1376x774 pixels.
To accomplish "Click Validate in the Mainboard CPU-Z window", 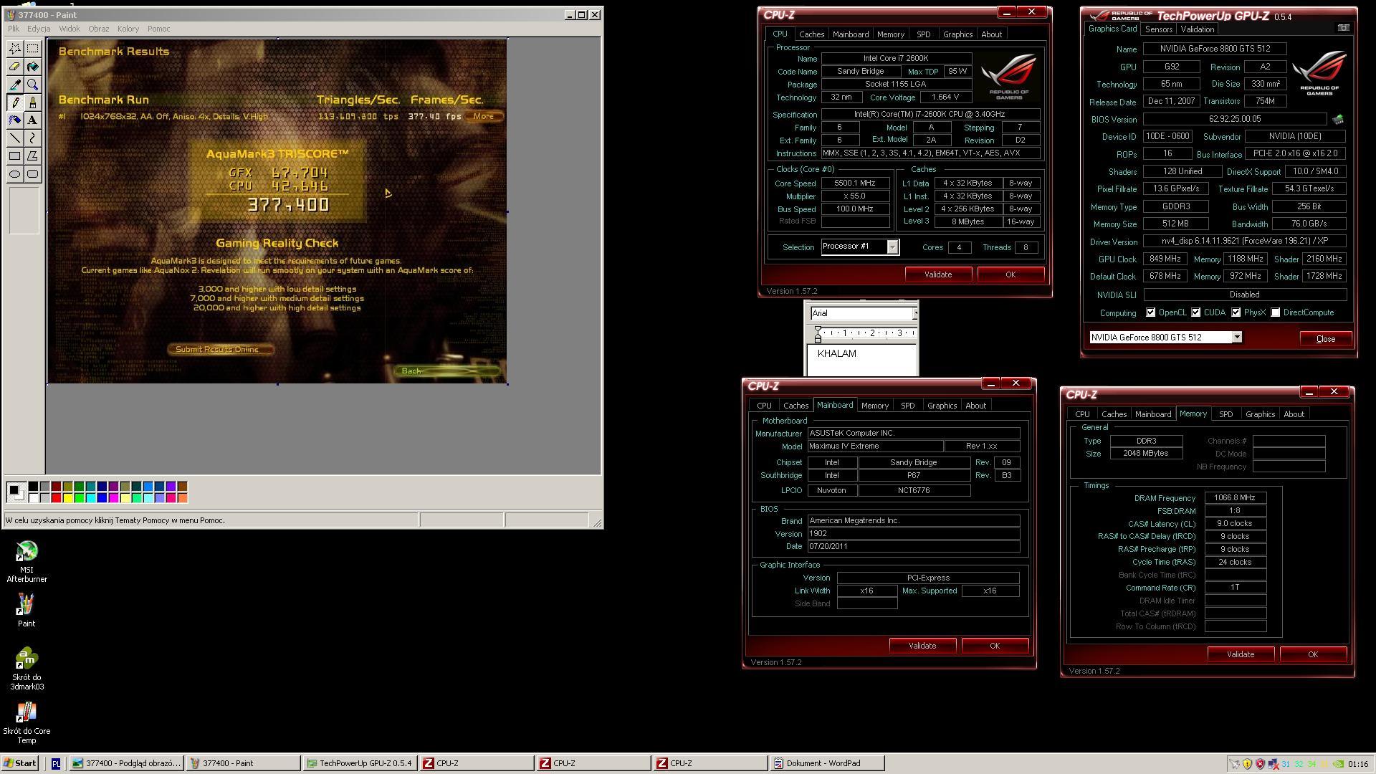I will point(922,646).
